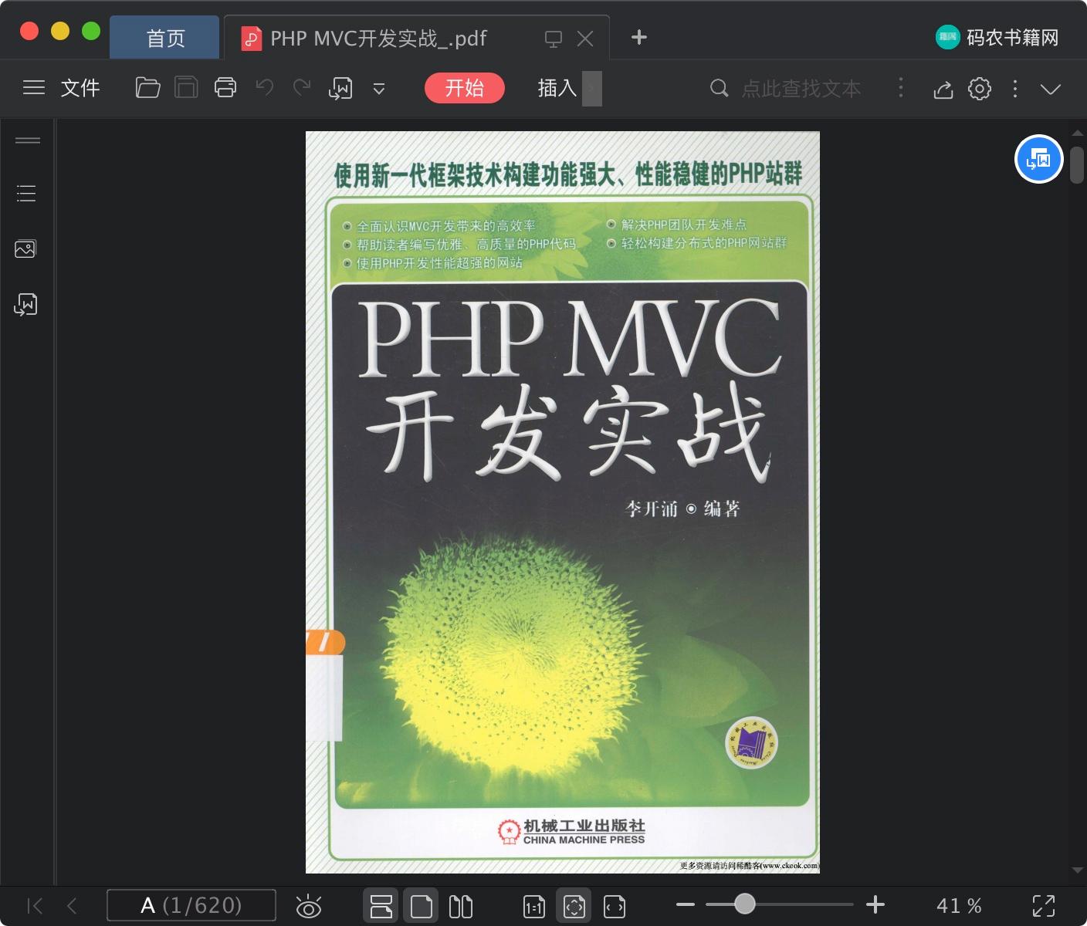Go to first page button

35,906
